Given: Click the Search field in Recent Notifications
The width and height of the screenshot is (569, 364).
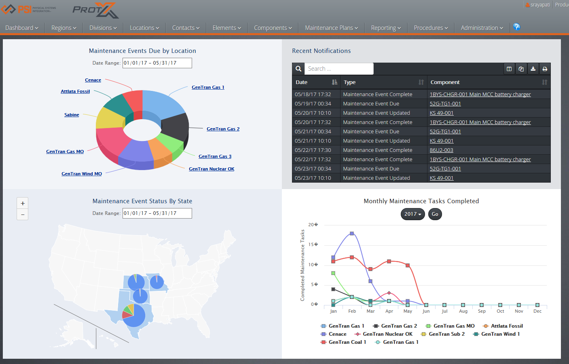Looking at the screenshot, I should click(x=339, y=69).
